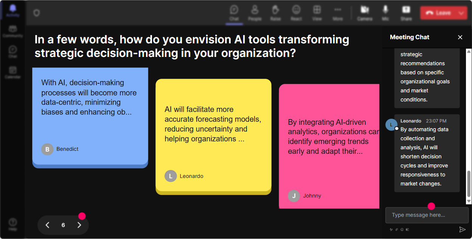Click Benedict's avatar on the blue card

47,149
